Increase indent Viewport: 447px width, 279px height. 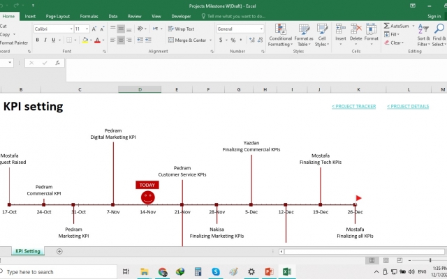pos(148,40)
